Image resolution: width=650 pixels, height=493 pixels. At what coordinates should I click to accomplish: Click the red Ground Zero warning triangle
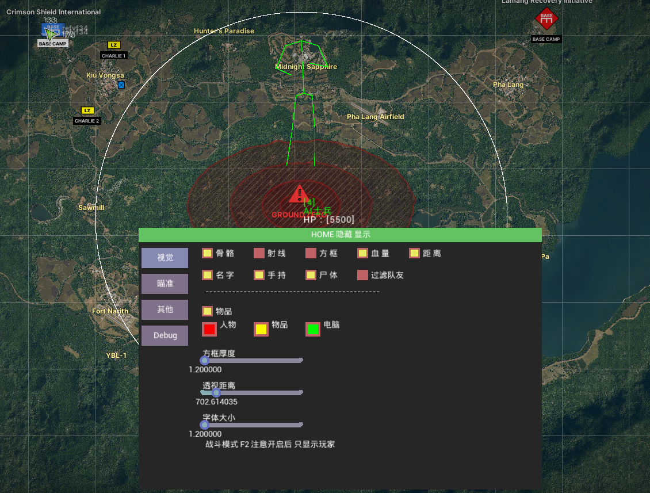298,194
